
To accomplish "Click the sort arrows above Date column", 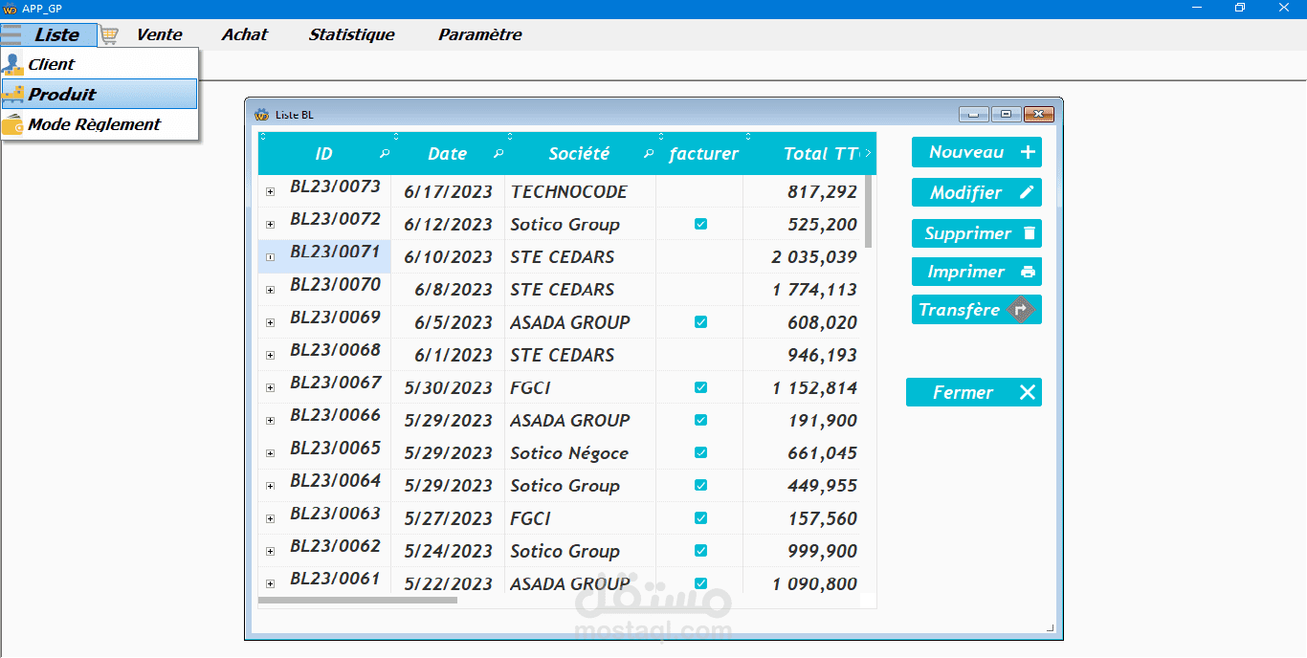I will [x=396, y=136].
